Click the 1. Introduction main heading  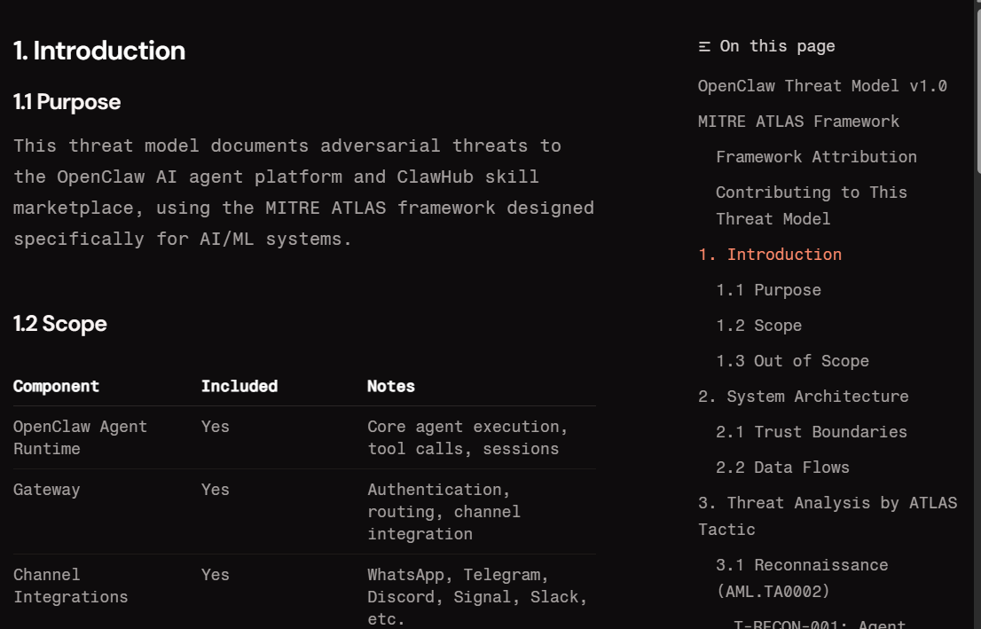click(x=98, y=51)
